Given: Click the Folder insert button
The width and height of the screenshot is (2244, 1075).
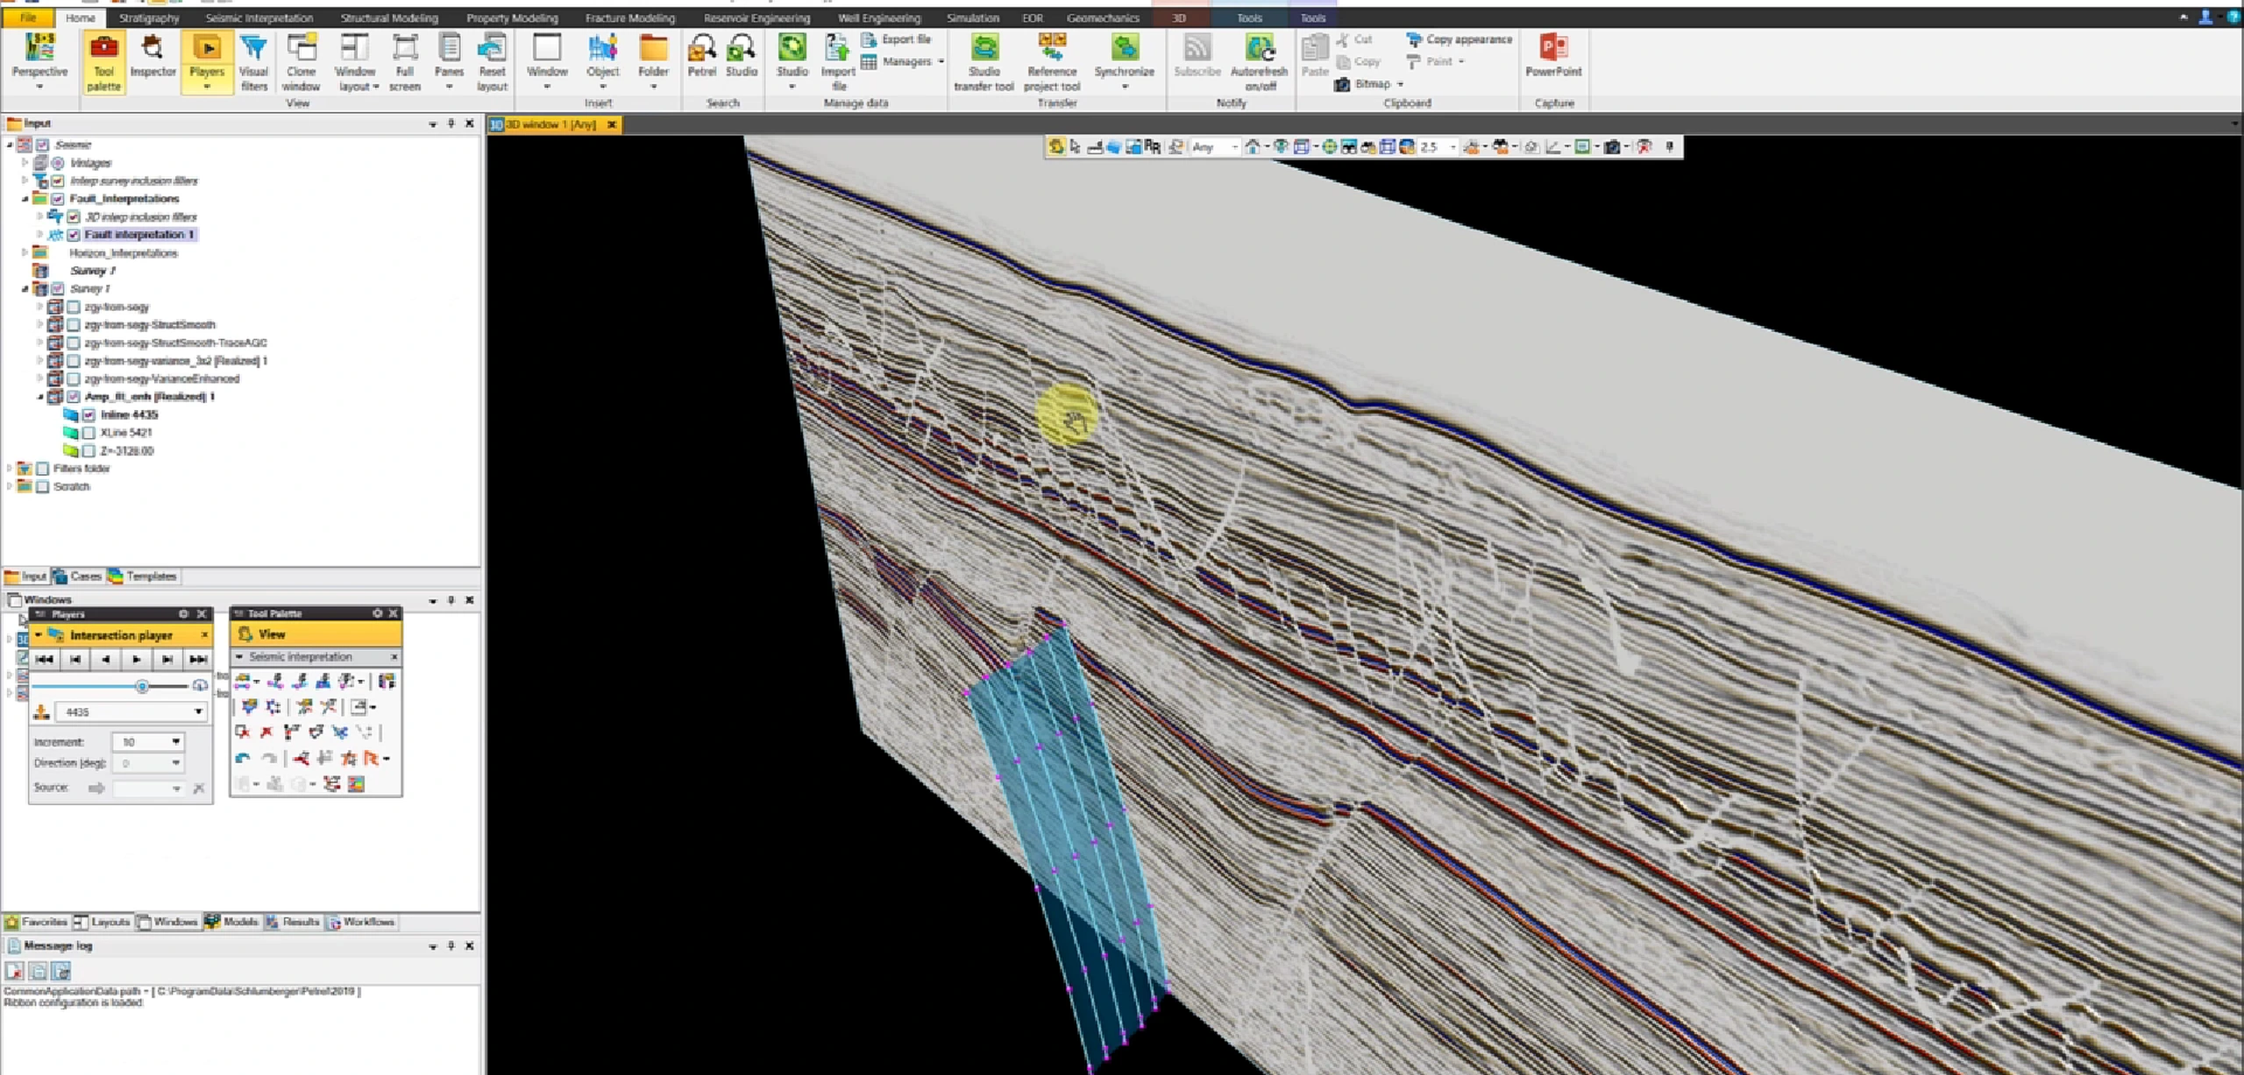Looking at the screenshot, I should (x=653, y=61).
